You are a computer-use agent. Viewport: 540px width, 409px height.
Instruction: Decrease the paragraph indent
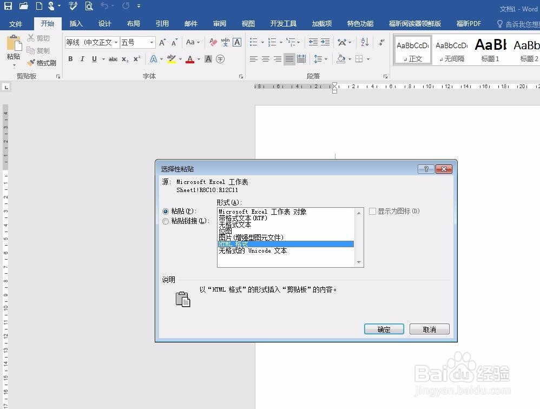tap(313, 42)
